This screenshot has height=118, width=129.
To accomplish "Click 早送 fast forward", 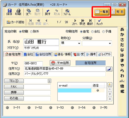I will click(x=82, y=22).
